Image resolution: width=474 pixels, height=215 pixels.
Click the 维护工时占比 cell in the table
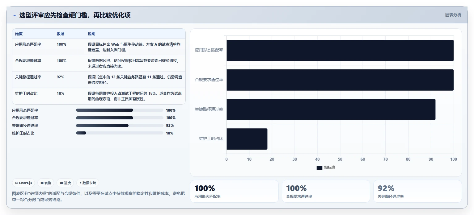coord(26,93)
